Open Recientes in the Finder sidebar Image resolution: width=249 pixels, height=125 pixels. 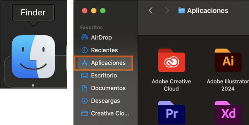(104, 50)
